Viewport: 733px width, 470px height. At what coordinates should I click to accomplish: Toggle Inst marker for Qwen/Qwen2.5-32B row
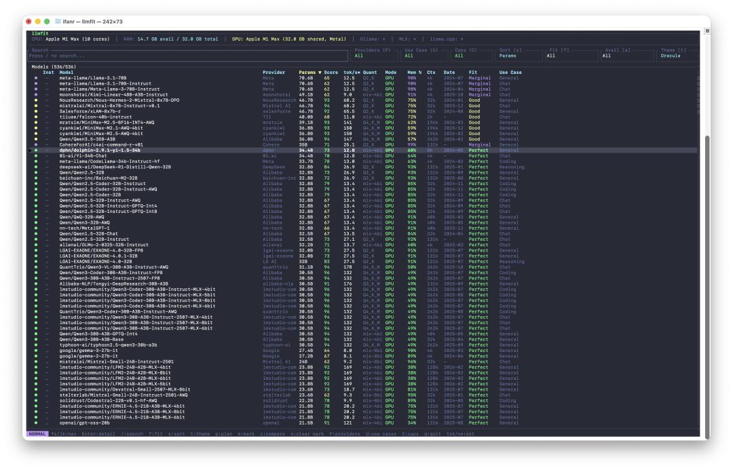48,172
